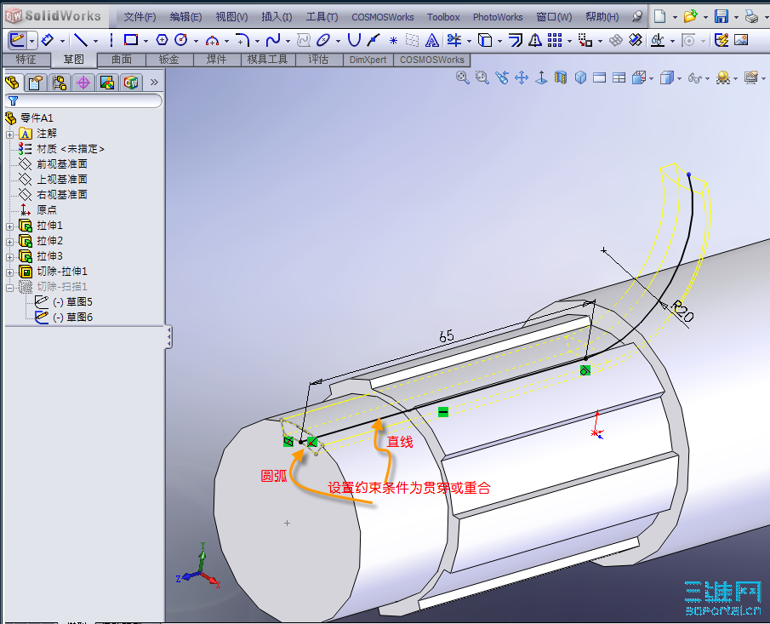Collapse the 切除-扫描1 feature node
Viewport: 770px width, 624px height.
coord(9,288)
